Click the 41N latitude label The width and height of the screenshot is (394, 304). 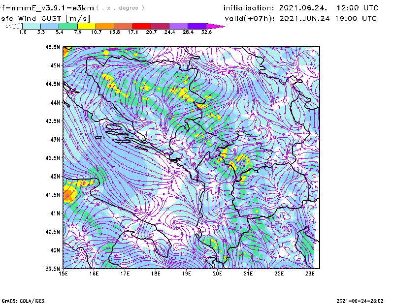(55, 213)
